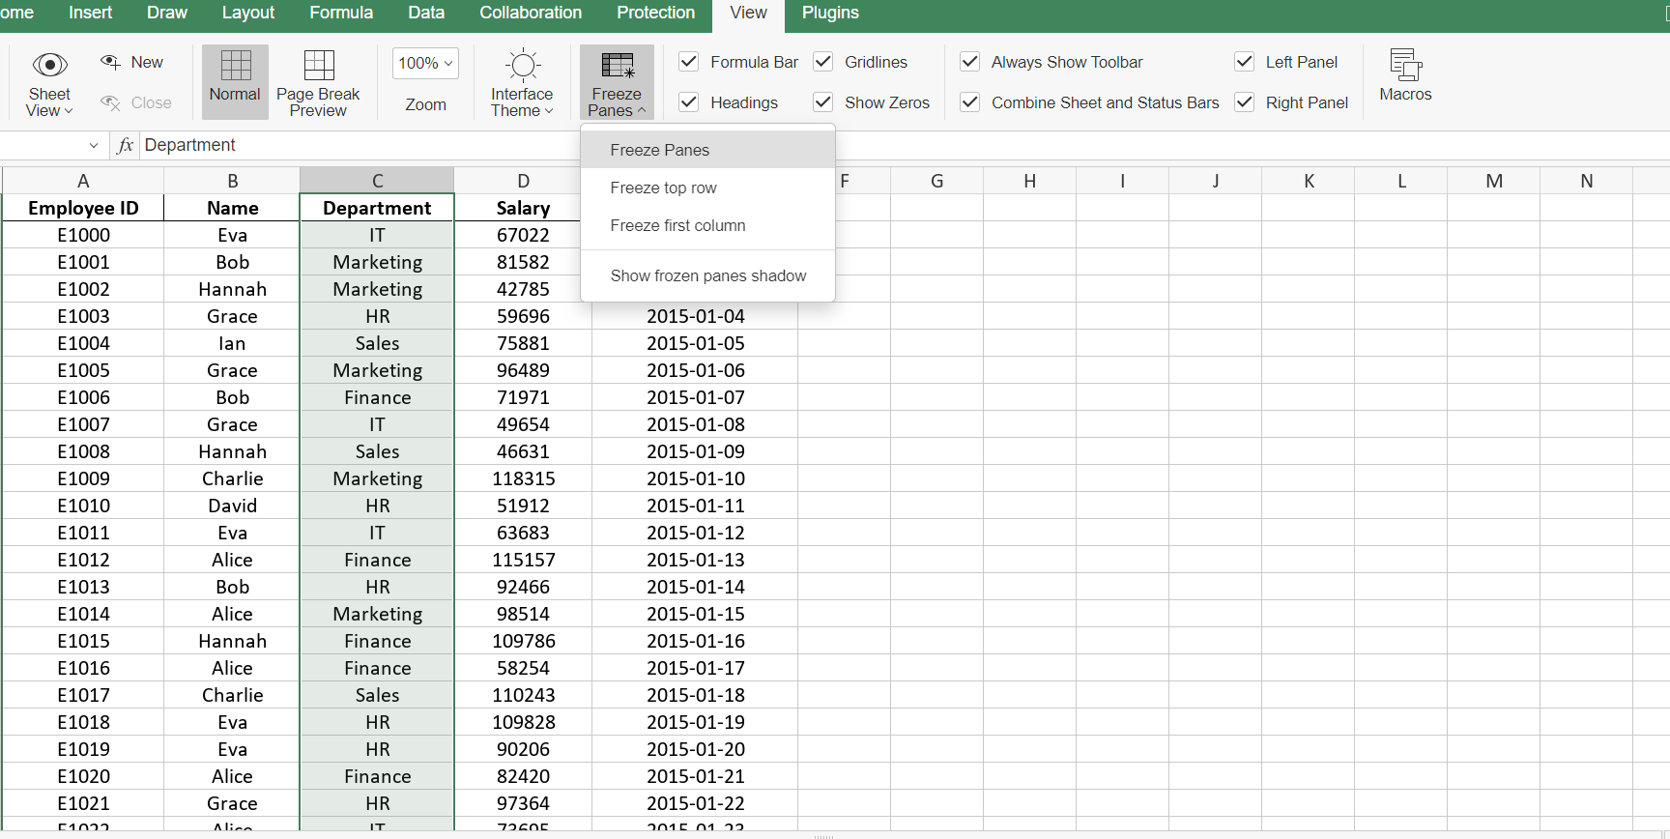
Task: Select Freeze top row option
Action: (x=708, y=188)
